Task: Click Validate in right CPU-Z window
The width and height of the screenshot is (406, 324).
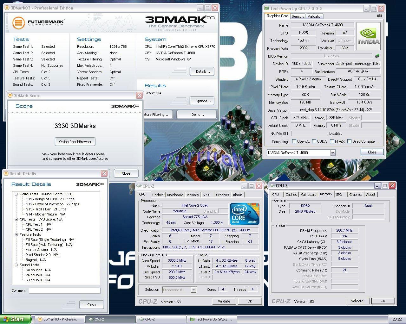Action: click(357, 301)
